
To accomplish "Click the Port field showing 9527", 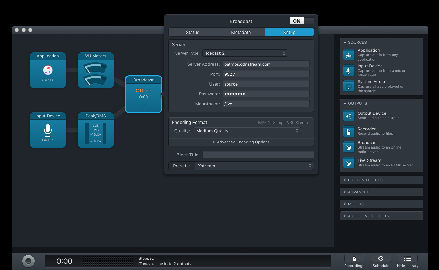I will pyautogui.click(x=266, y=74).
